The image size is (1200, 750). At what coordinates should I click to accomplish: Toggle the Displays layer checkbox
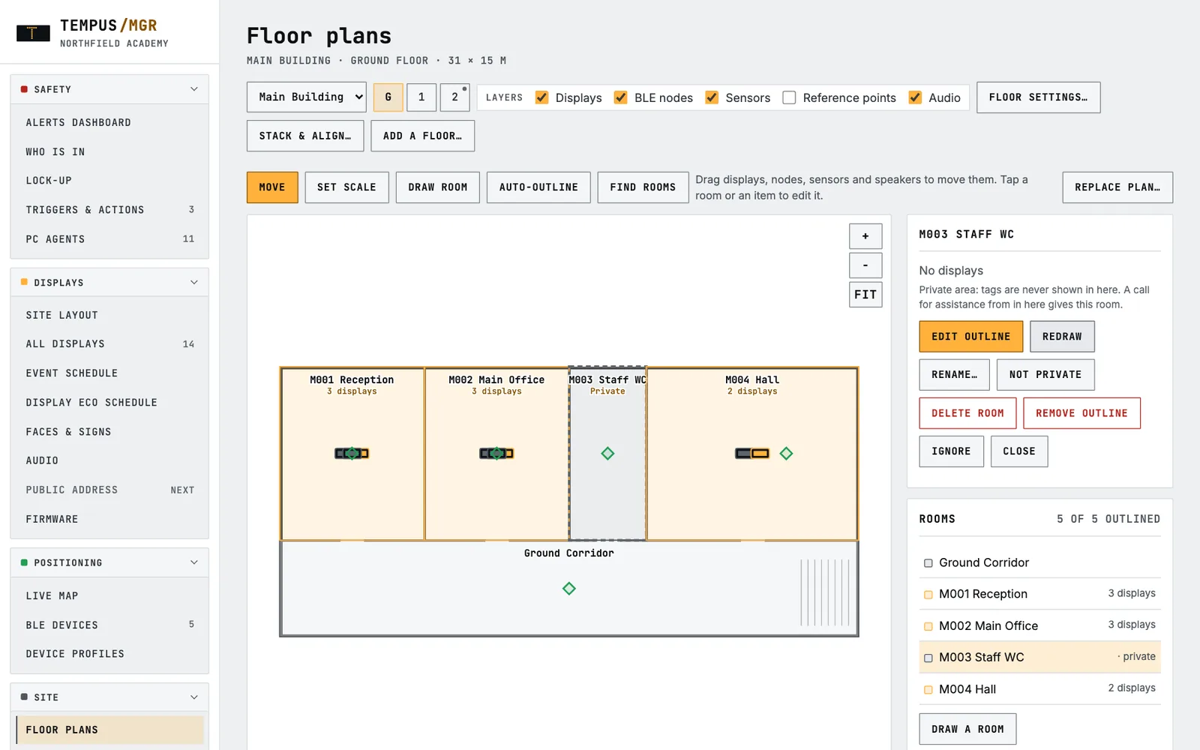541,97
